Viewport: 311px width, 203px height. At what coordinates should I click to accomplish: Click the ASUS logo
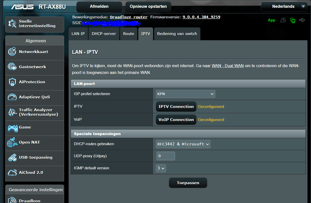click(x=23, y=7)
